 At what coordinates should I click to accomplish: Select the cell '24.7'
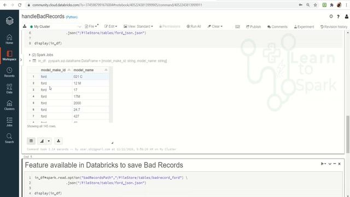(x=91, y=109)
